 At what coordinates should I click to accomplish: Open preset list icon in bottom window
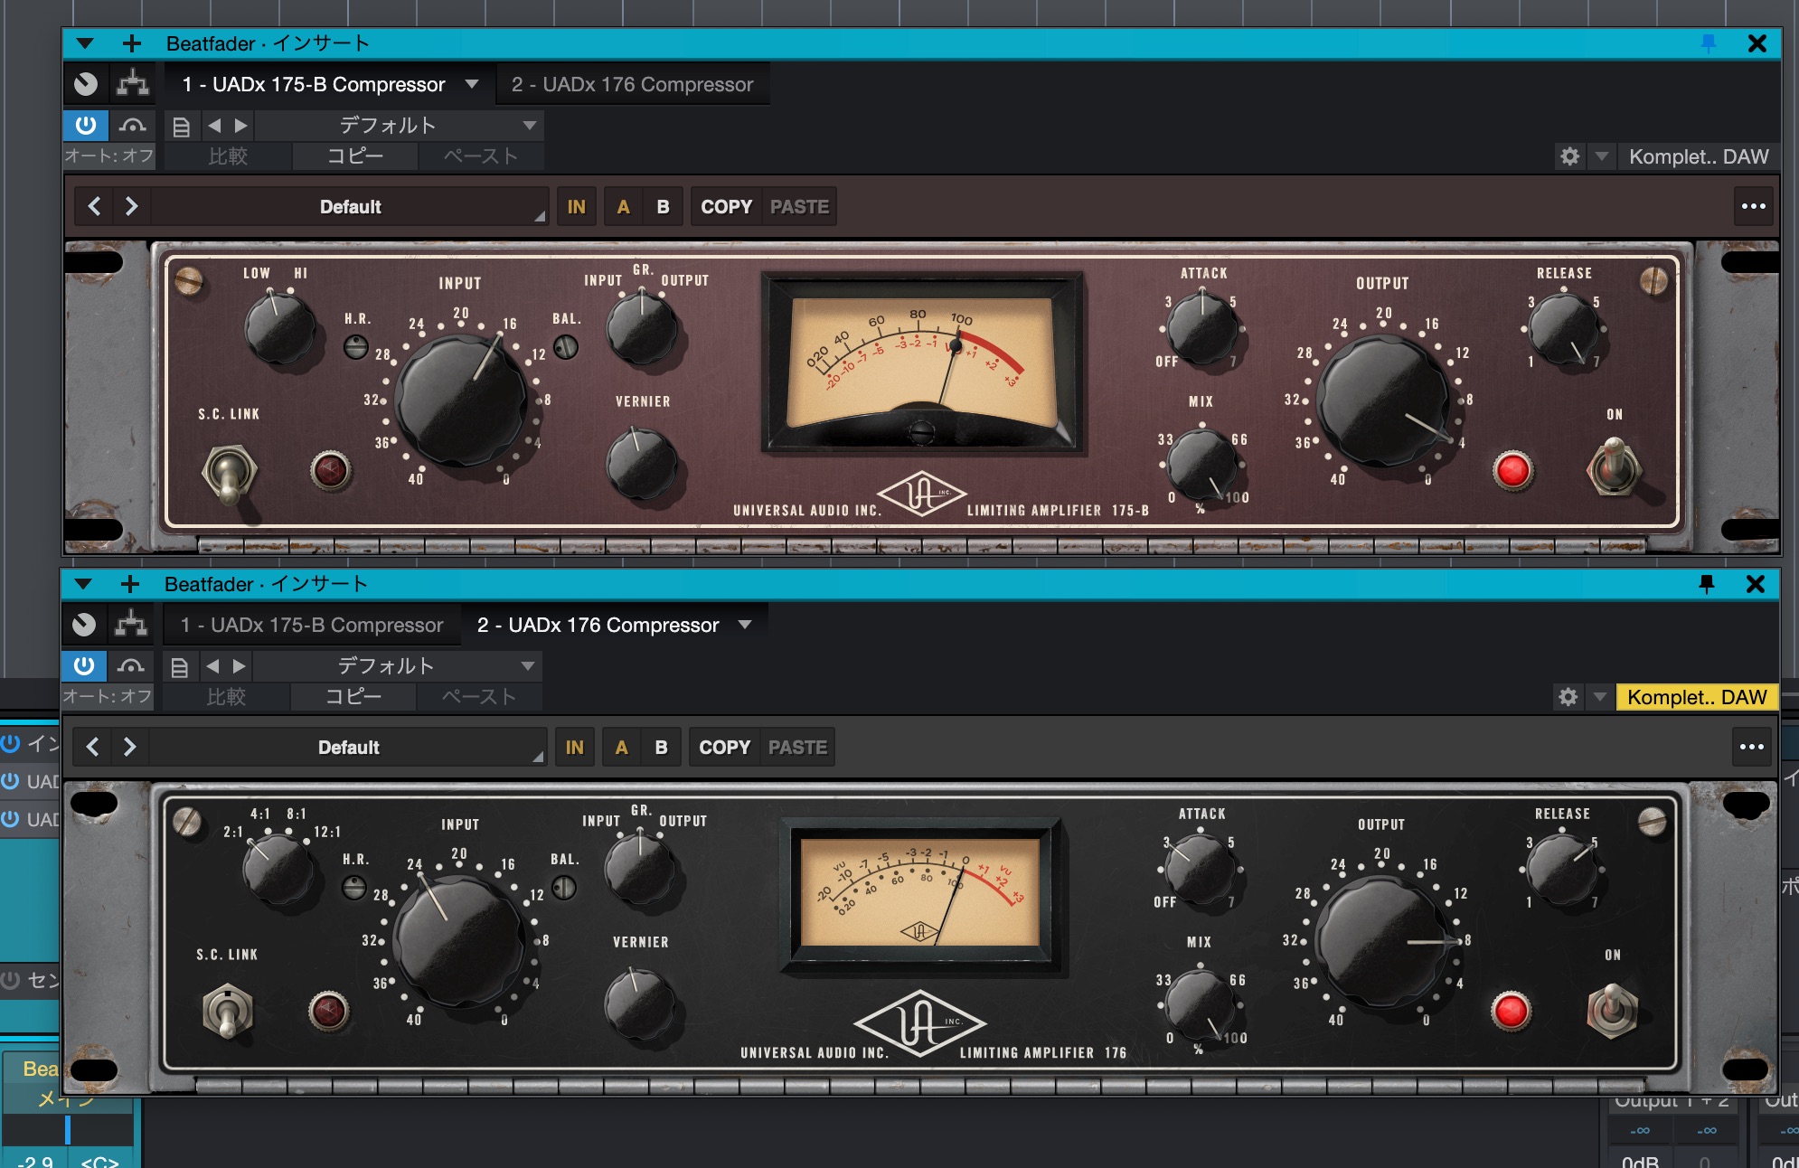[x=179, y=666]
